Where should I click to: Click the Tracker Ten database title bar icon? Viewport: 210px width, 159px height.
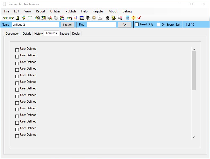point(4,4)
